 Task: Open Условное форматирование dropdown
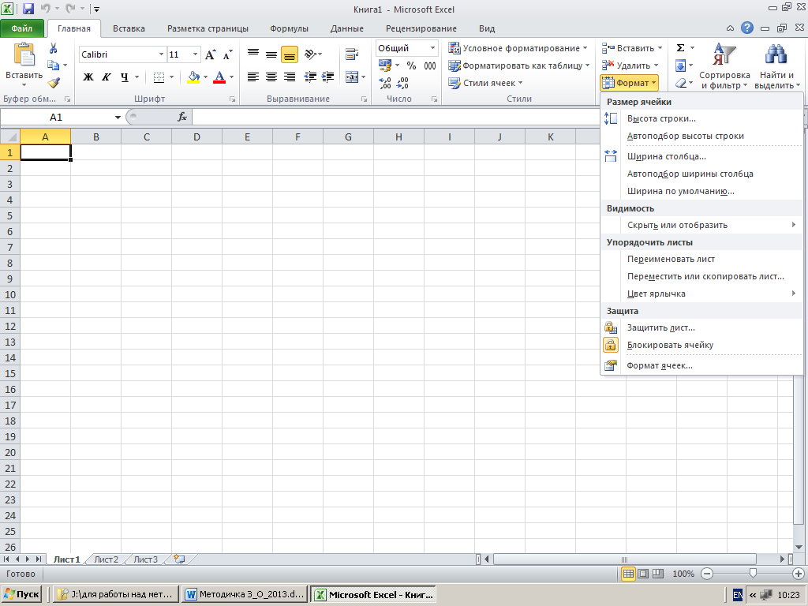tap(518, 48)
